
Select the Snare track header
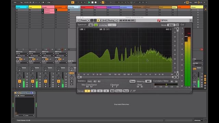(174, 7)
